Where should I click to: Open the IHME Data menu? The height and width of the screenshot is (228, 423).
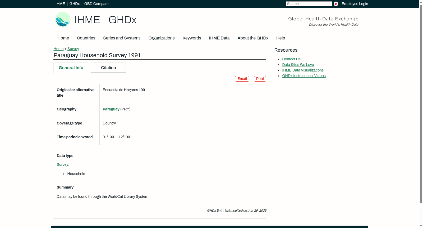point(219,38)
